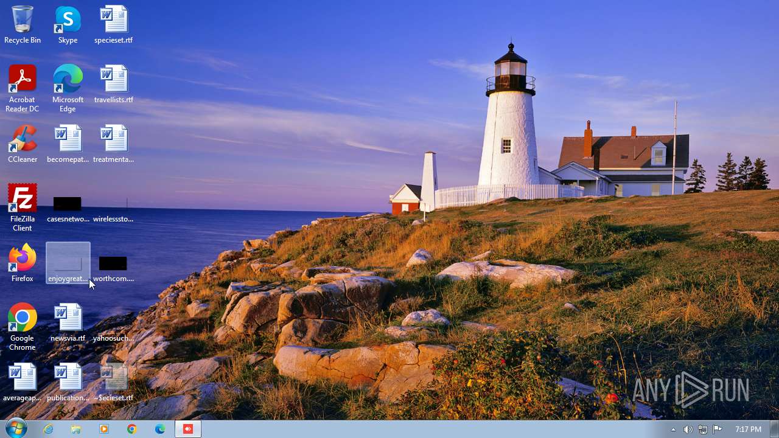779x438 pixels.
Task: Select the enjoygreat... highlighted file
Action: click(68, 263)
